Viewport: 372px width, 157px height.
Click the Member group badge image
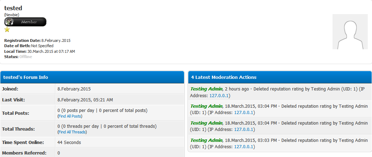pos(25,22)
